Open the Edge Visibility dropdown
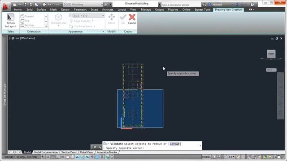Image resolution: width=287 pixels, height=161 pixels. (x=82, y=21)
